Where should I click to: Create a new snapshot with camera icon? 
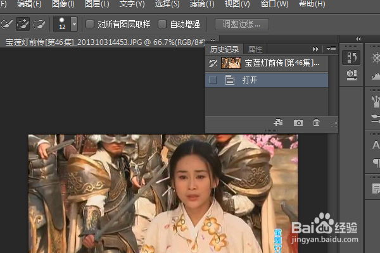pos(298,123)
